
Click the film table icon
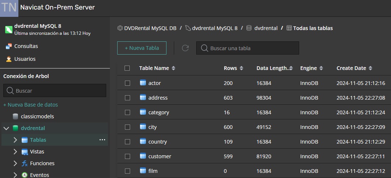[x=143, y=171]
